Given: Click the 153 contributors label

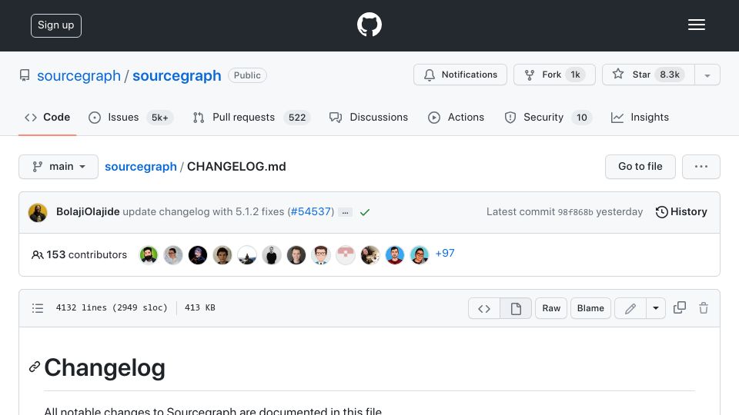Looking at the screenshot, I should [x=79, y=254].
